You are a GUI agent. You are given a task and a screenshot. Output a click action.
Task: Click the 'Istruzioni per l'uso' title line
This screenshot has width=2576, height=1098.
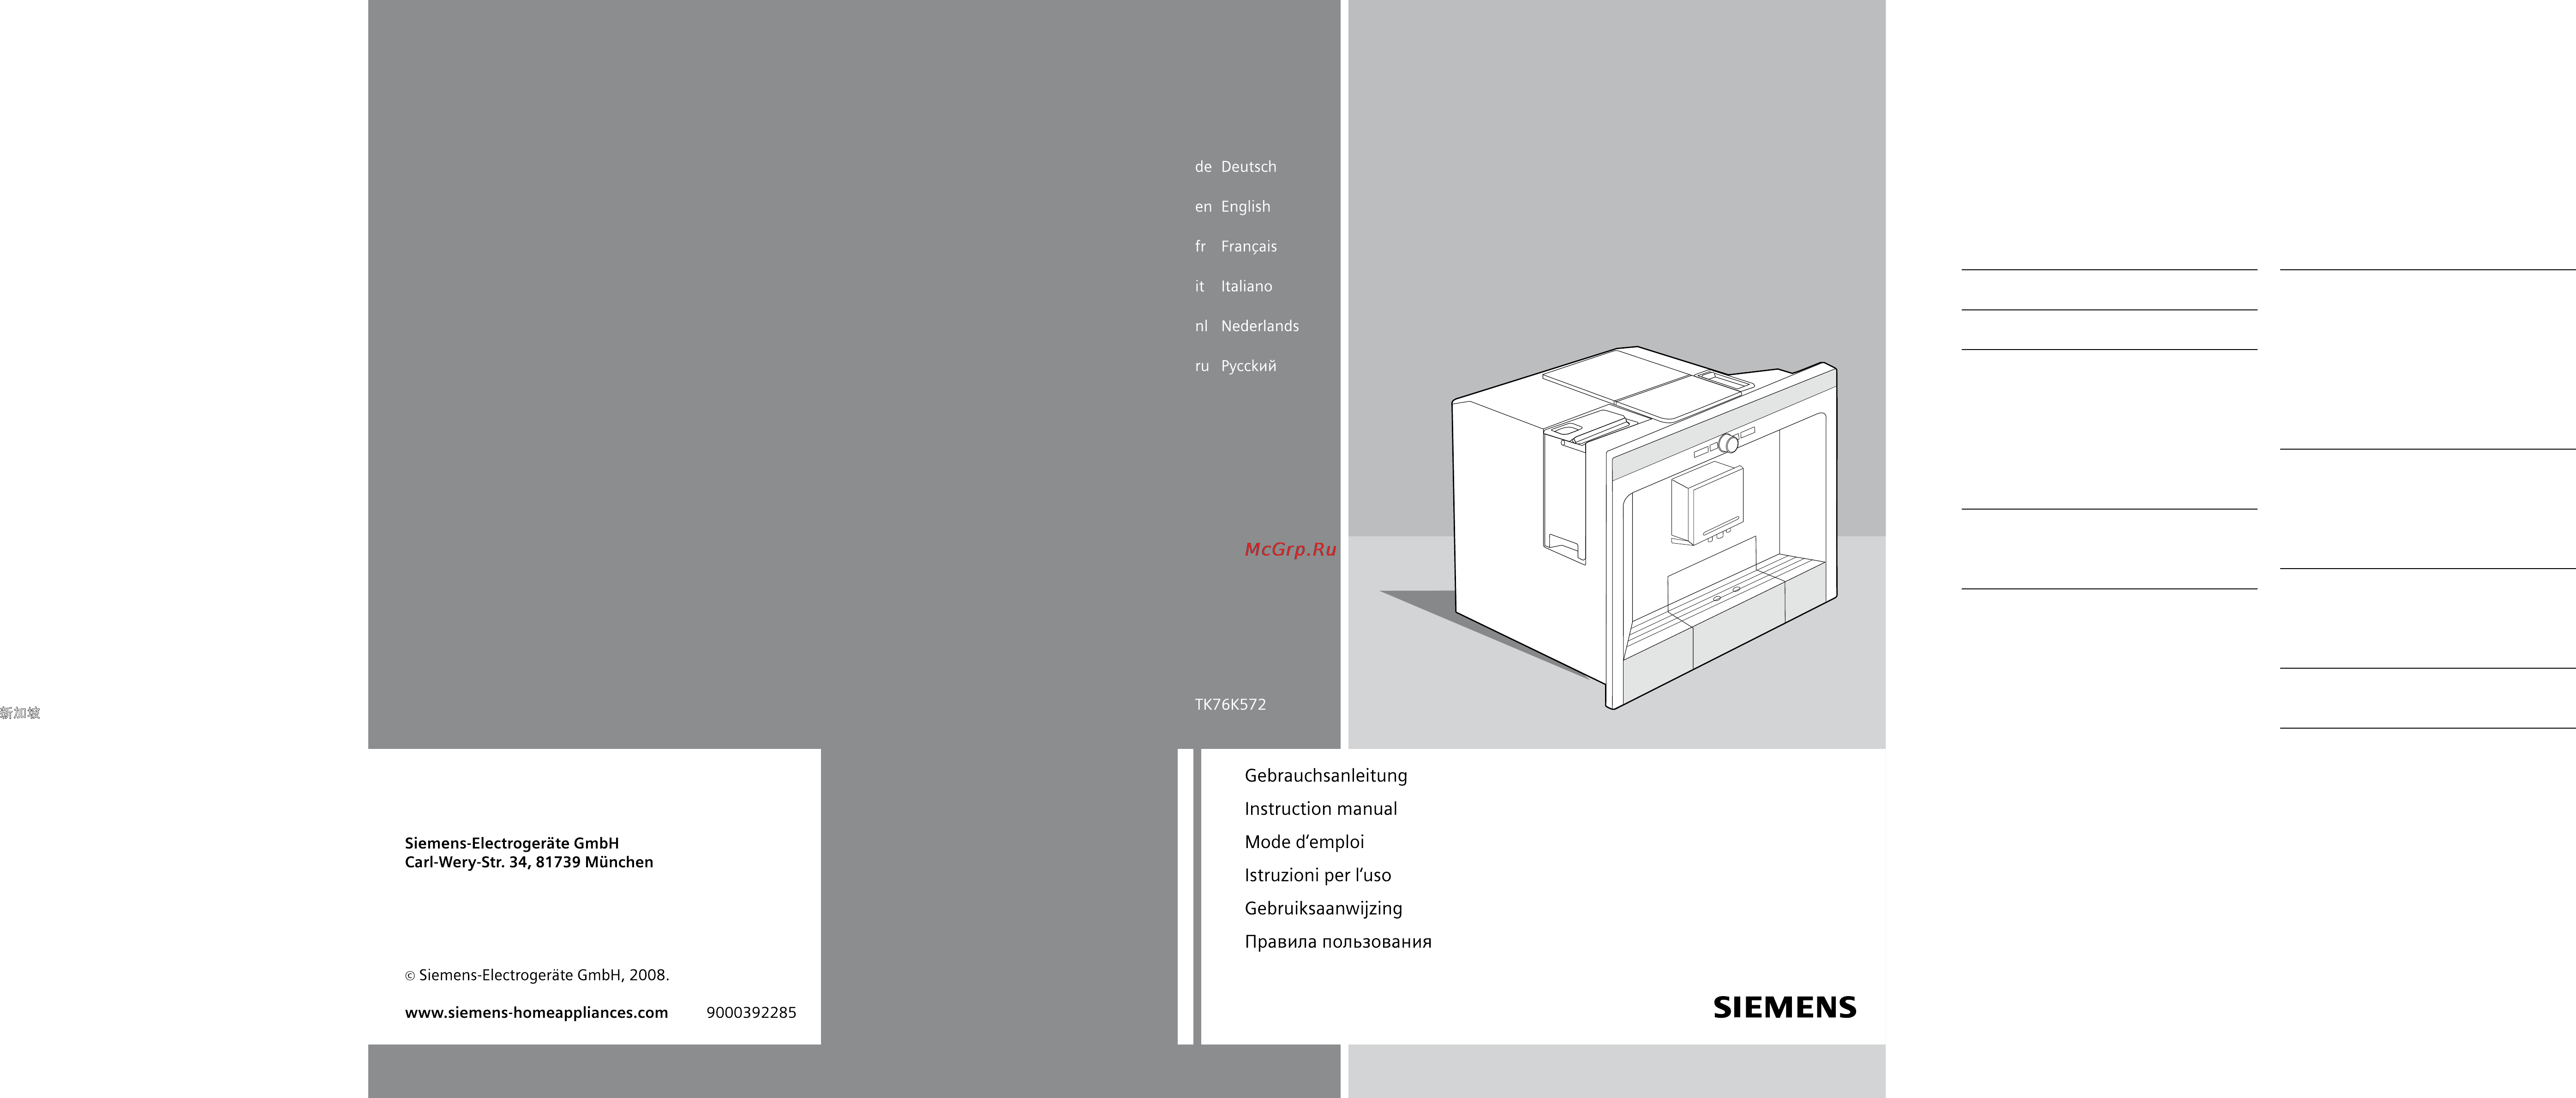point(1317,875)
